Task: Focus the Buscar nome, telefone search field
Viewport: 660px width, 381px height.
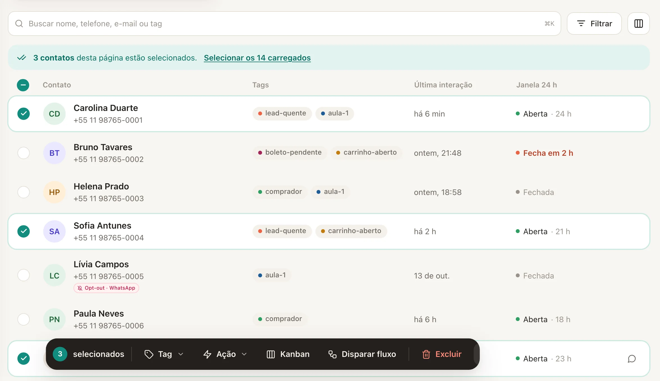Action: click(x=285, y=24)
